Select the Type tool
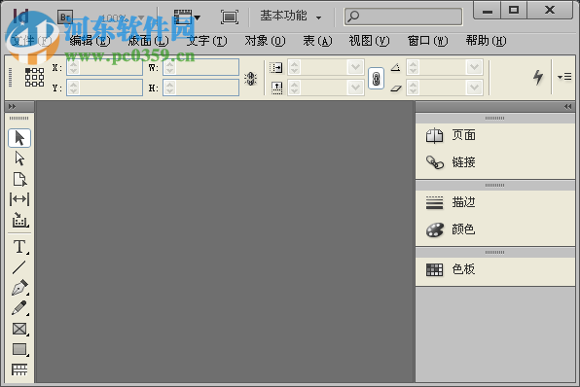 pyautogui.click(x=19, y=247)
